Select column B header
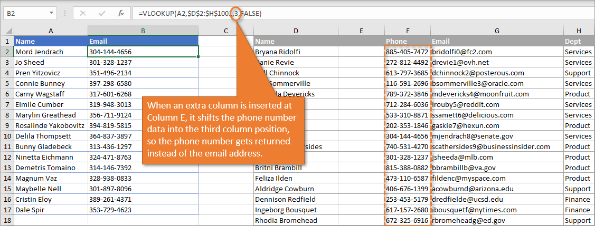Screen dimensions: 595x226 click(x=143, y=31)
